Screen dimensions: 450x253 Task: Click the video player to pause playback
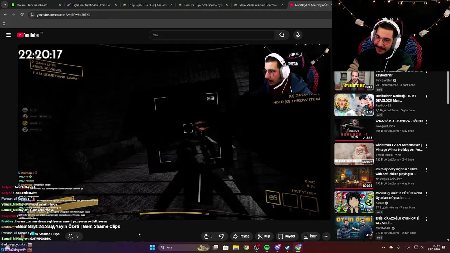(x=174, y=132)
